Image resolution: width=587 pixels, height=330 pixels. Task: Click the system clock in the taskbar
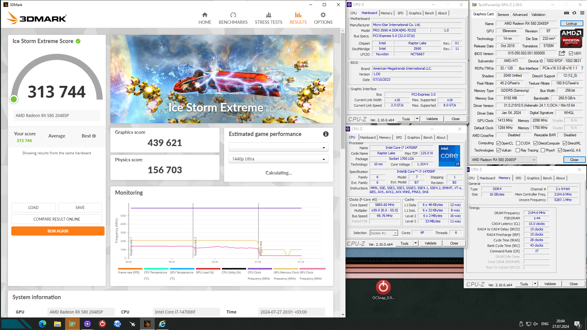[x=560, y=324]
